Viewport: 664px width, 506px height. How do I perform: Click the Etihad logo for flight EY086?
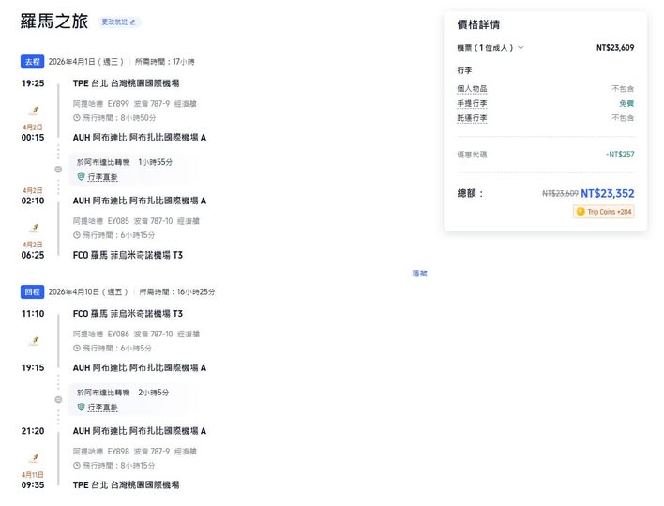pyautogui.click(x=34, y=341)
